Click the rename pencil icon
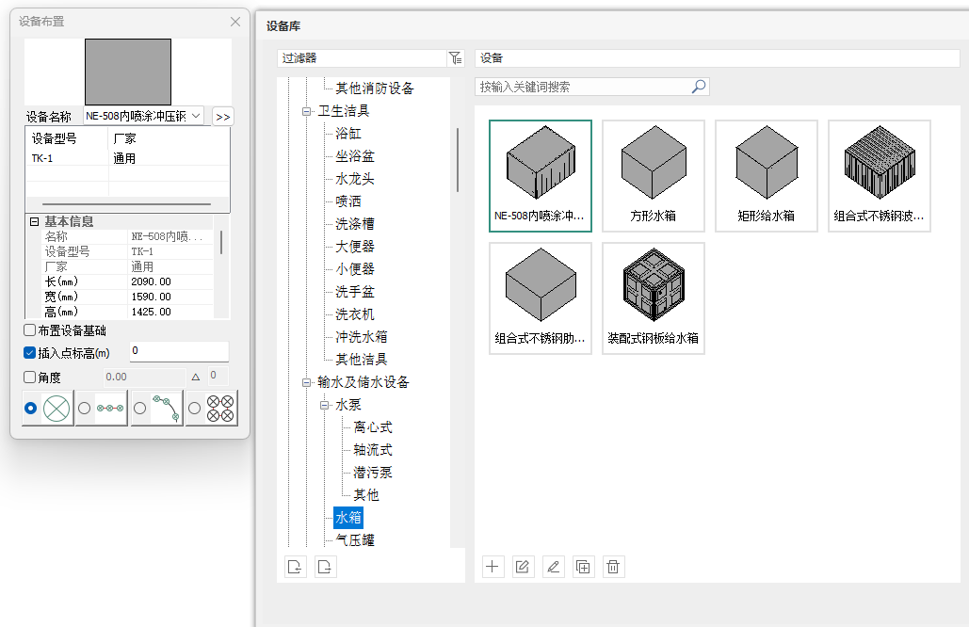Image resolution: width=969 pixels, height=627 pixels. tap(553, 567)
